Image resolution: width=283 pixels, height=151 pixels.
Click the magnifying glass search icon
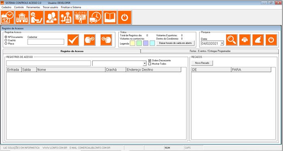click(x=232, y=40)
